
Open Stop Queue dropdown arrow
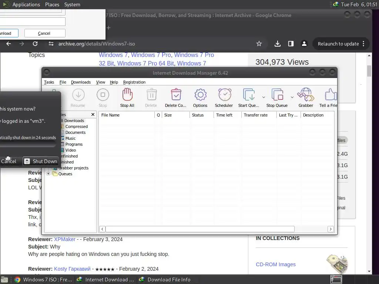click(292, 97)
